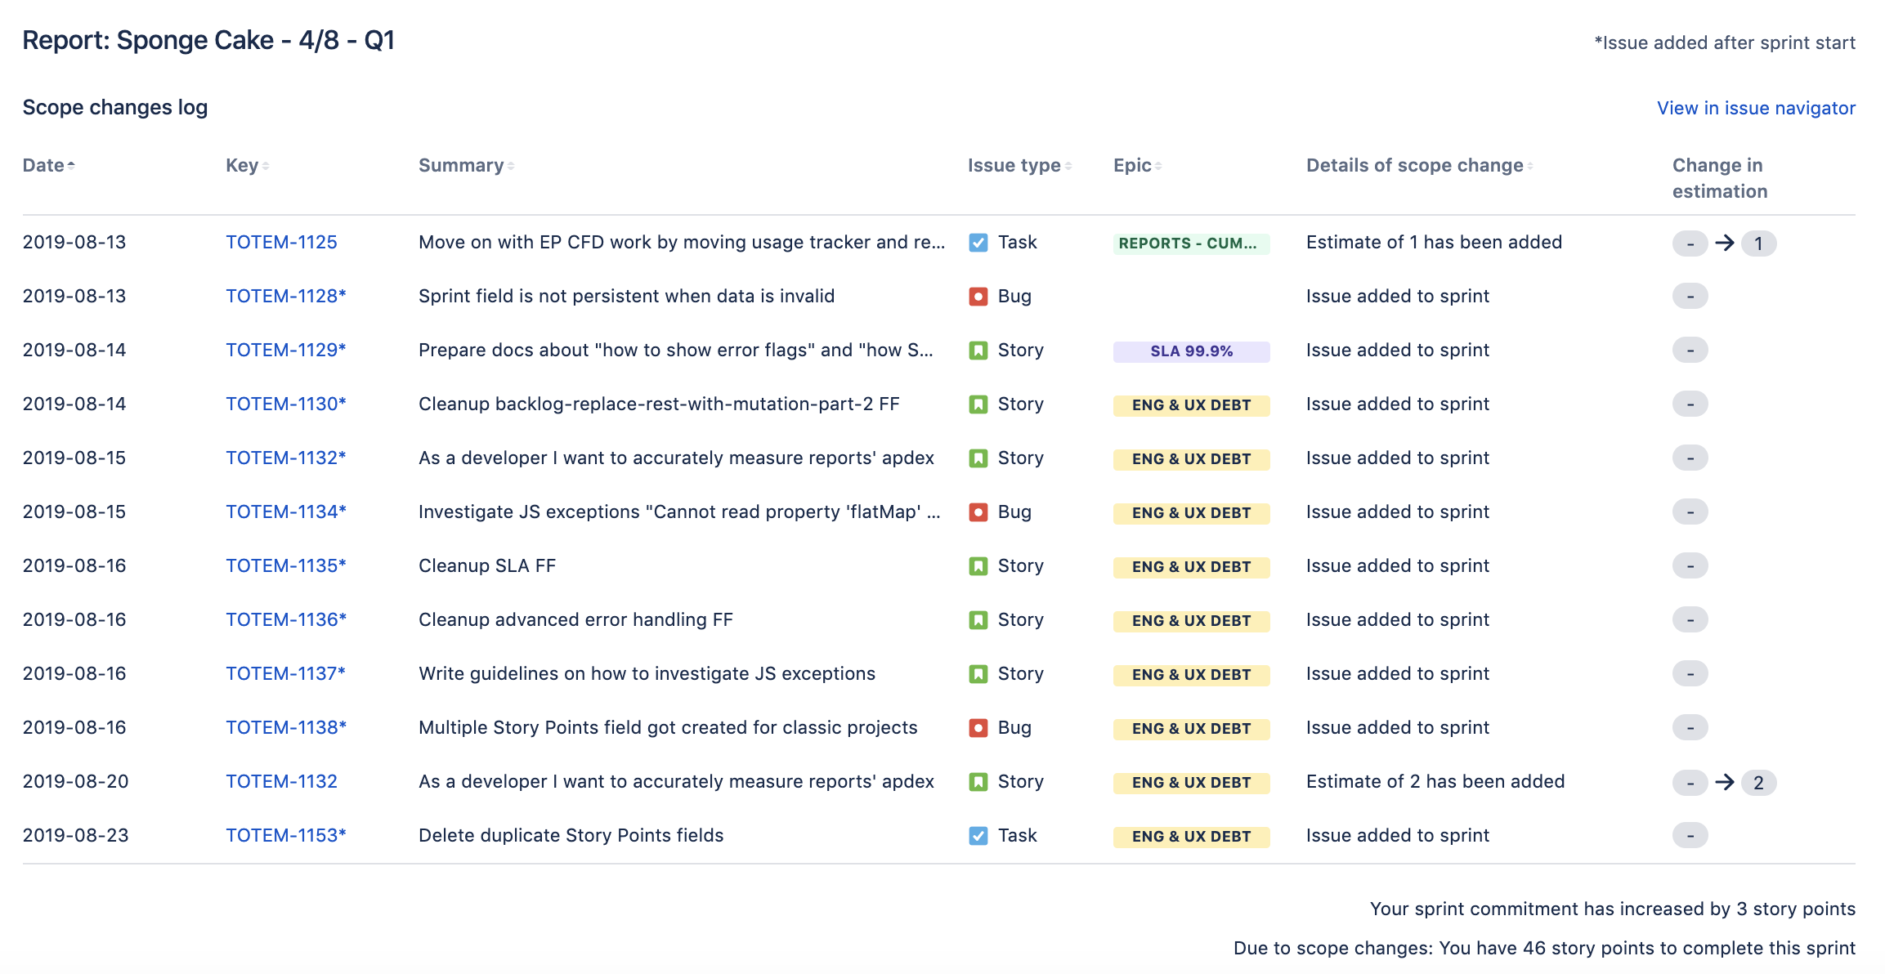Click the Story icon for Cleanup SLA FF
Image resolution: width=1885 pixels, height=974 pixels.
click(x=978, y=566)
